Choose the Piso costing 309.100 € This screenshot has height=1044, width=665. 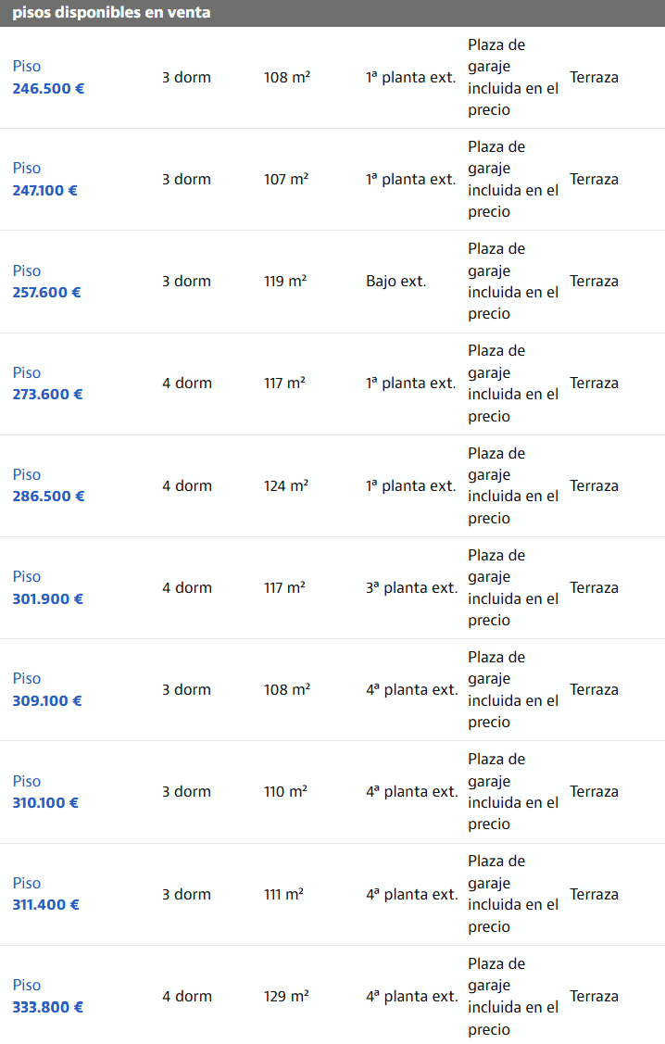pos(46,690)
